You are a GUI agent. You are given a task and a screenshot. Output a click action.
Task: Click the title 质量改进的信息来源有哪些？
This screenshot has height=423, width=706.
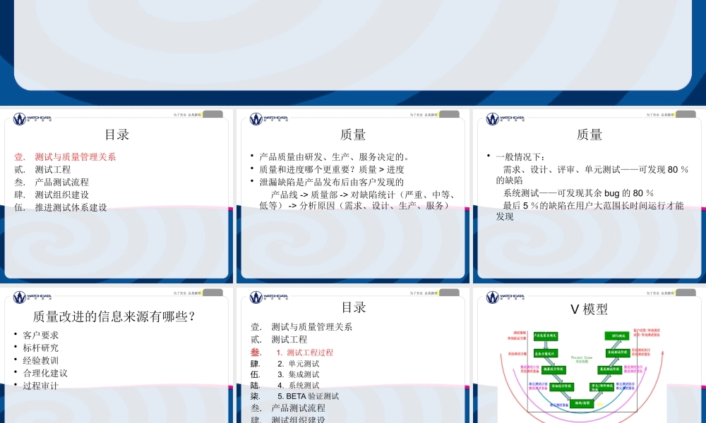[114, 317]
